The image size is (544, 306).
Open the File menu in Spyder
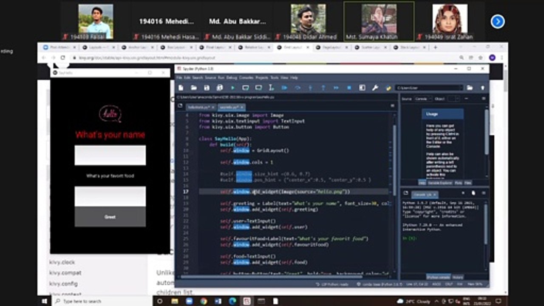point(179,78)
